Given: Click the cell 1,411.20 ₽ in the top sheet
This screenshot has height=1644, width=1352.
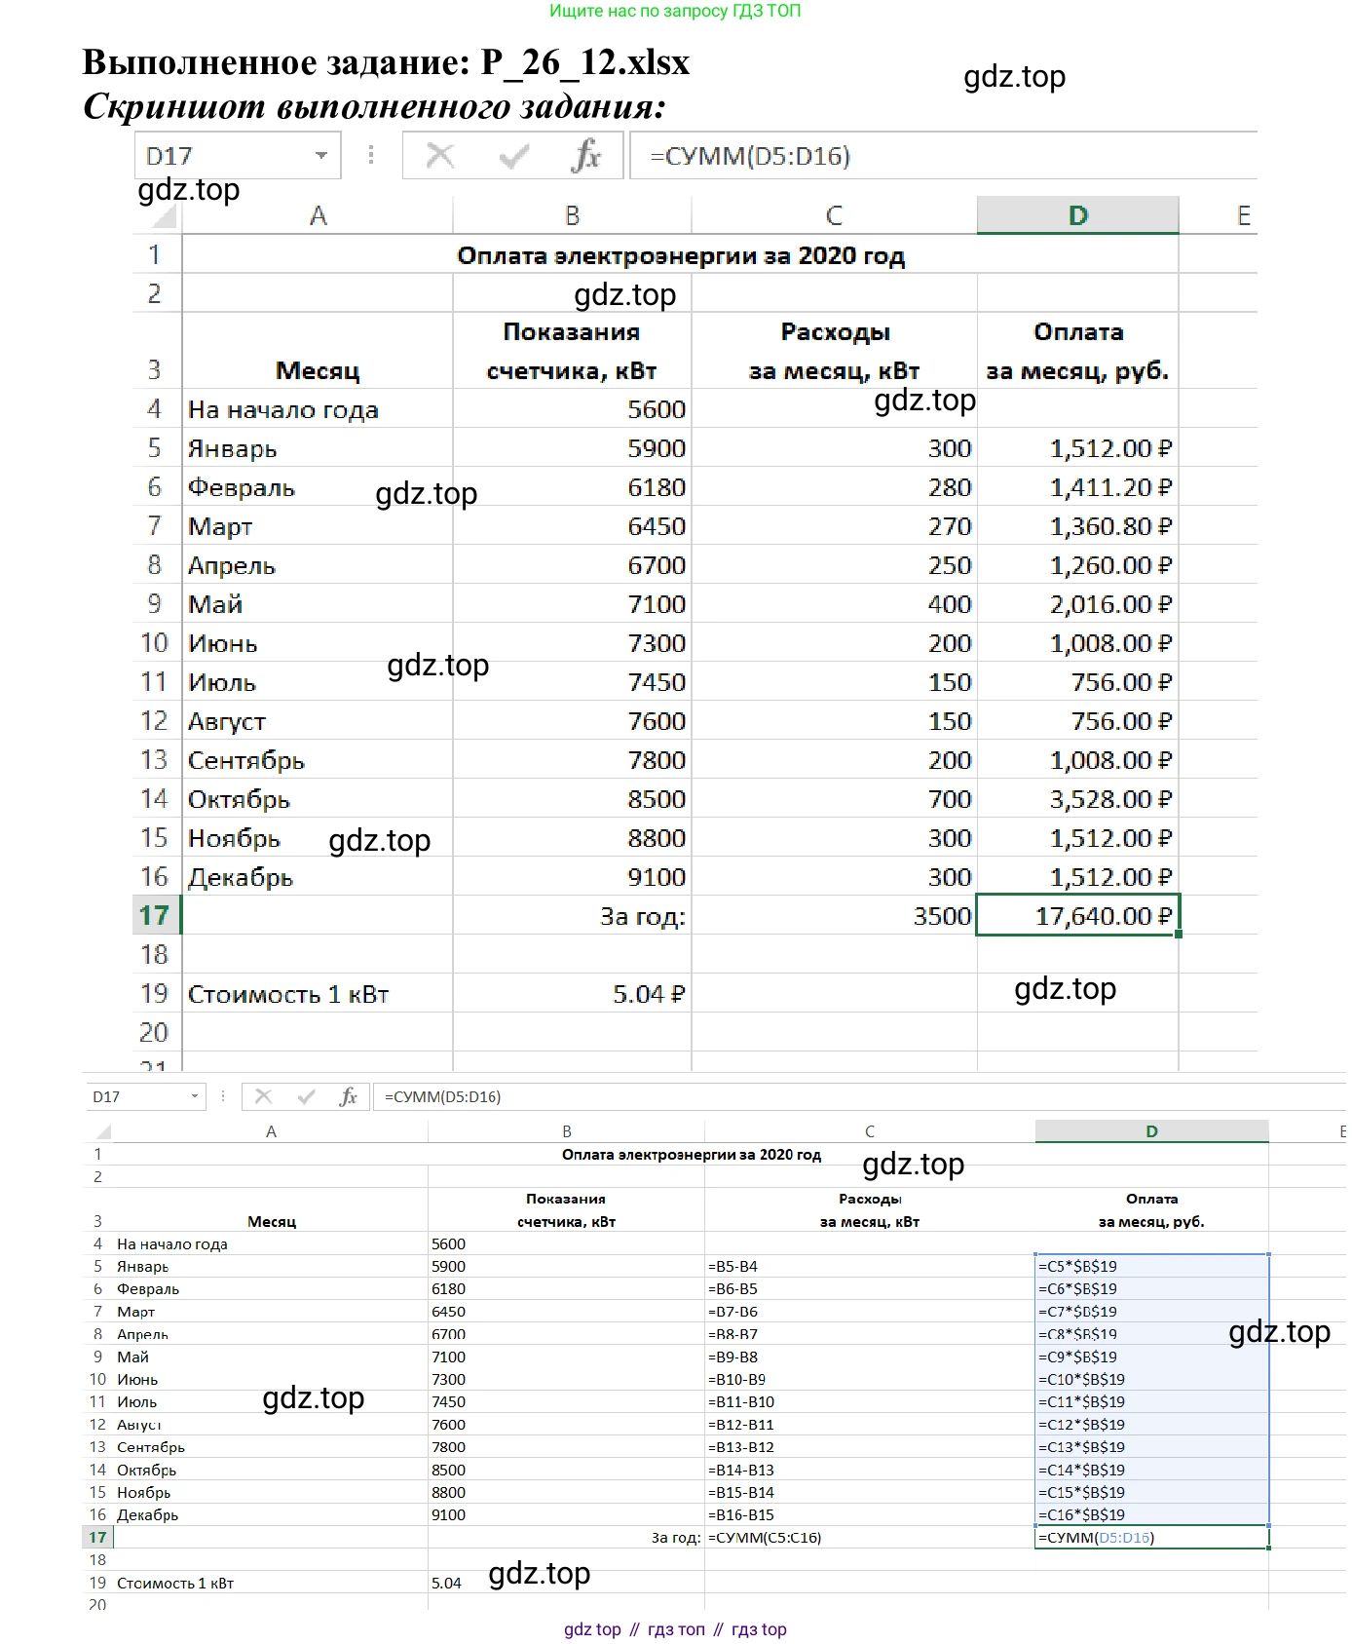Looking at the screenshot, I should point(1077,487).
